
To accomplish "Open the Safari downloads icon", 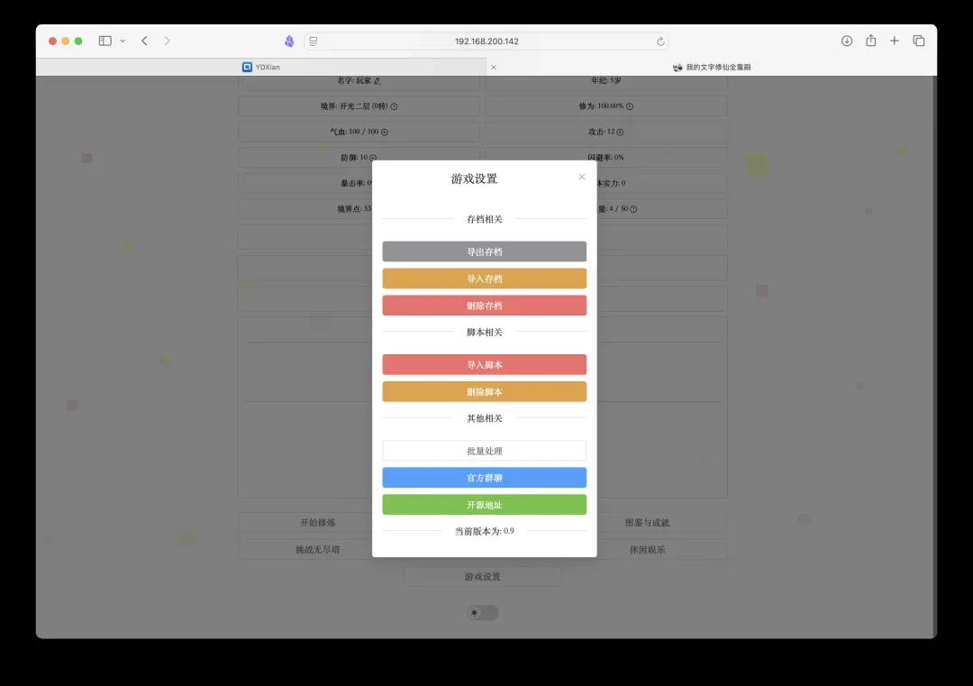I will (x=847, y=41).
